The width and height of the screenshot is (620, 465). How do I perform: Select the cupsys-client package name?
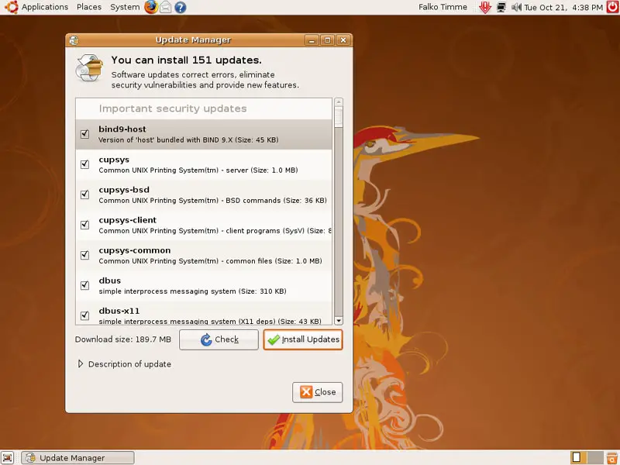(127, 220)
